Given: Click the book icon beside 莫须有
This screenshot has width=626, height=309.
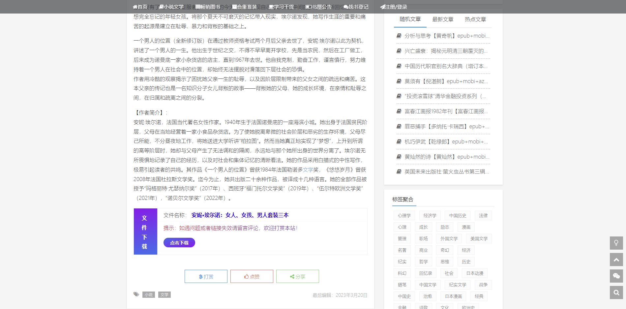Looking at the screenshot, I should pos(399,81).
